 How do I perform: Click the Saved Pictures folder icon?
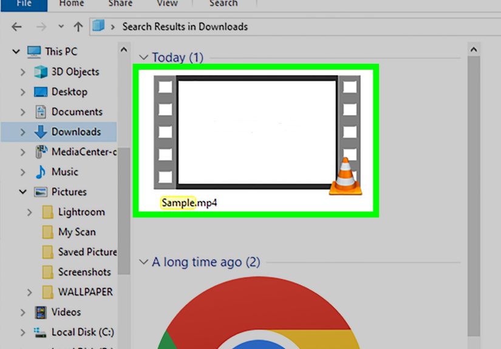click(47, 252)
